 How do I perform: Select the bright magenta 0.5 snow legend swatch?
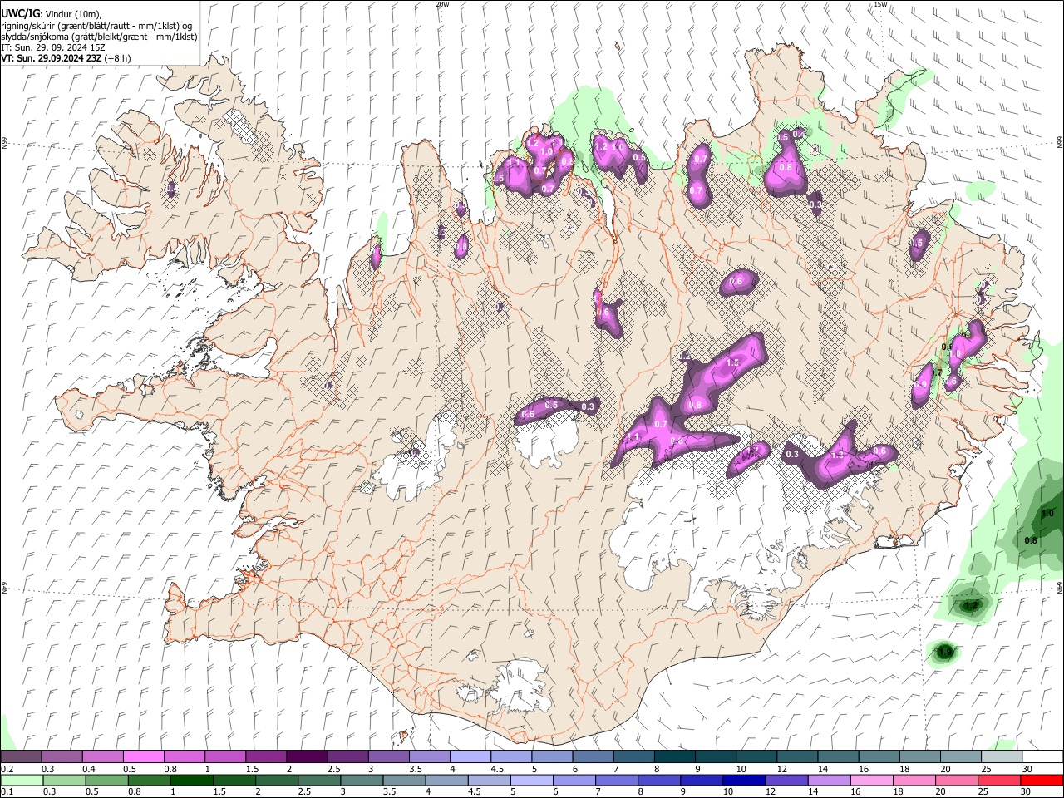(143, 757)
